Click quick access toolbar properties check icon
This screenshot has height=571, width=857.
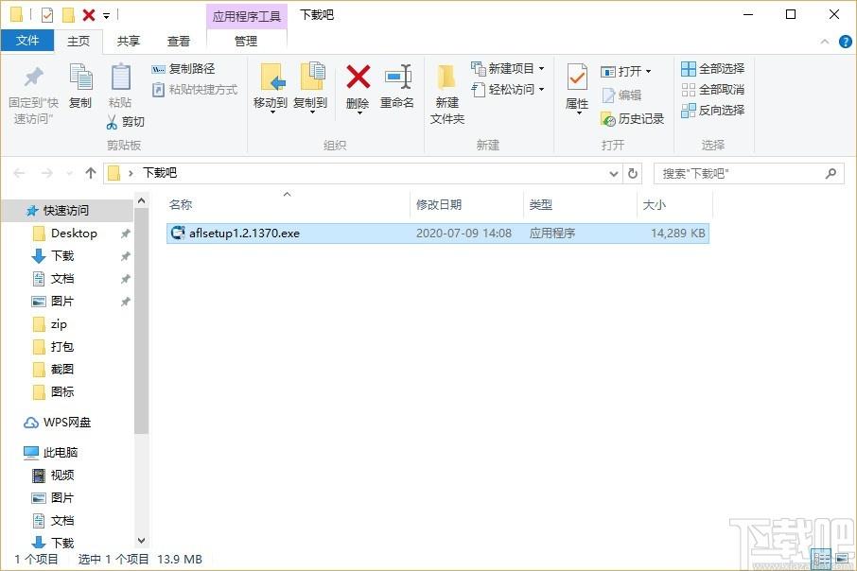click(47, 15)
